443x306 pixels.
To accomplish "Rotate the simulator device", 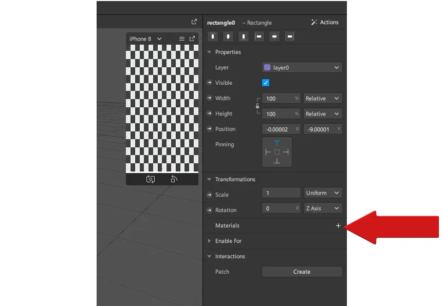I will [x=174, y=179].
